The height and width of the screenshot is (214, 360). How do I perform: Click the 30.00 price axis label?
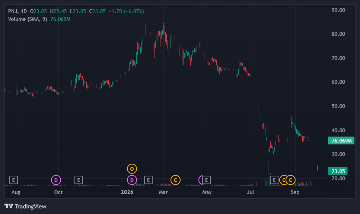338,154
